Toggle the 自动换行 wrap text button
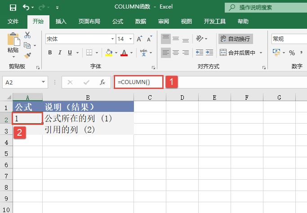The image size is (307, 213). coord(235,39)
